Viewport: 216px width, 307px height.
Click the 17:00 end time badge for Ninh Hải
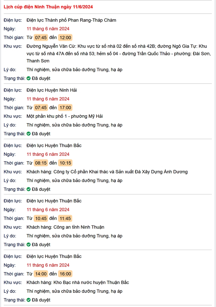65,108
